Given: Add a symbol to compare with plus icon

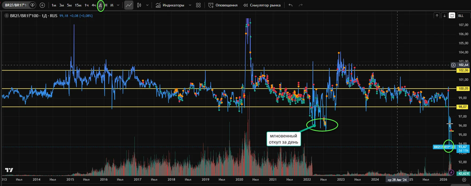Looking at the screenshot, I should click(x=42, y=5).
